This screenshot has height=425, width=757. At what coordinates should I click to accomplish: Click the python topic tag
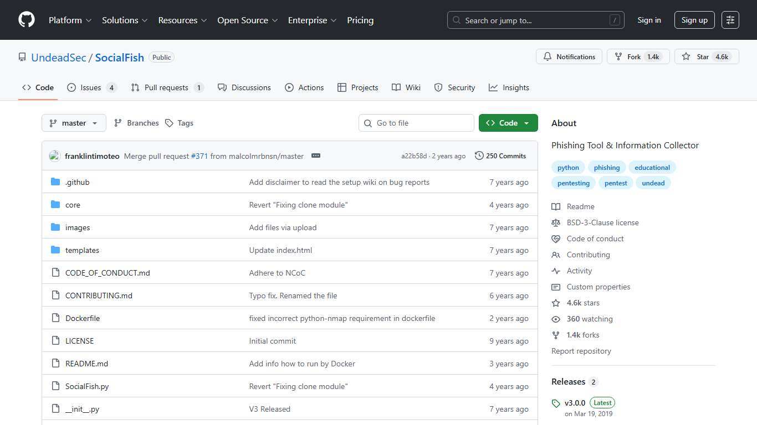click(x=568, y=167)
